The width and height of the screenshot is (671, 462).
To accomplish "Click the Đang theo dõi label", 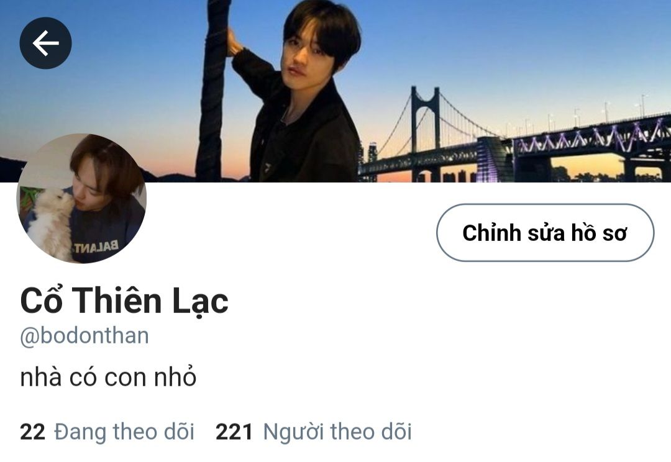I will [x=124, y=432].
